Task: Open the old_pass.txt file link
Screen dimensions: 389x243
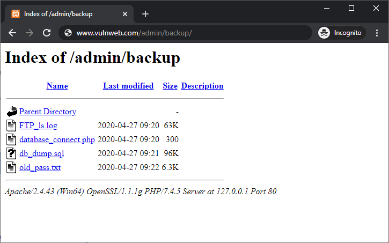Action: tap(40, 167)
